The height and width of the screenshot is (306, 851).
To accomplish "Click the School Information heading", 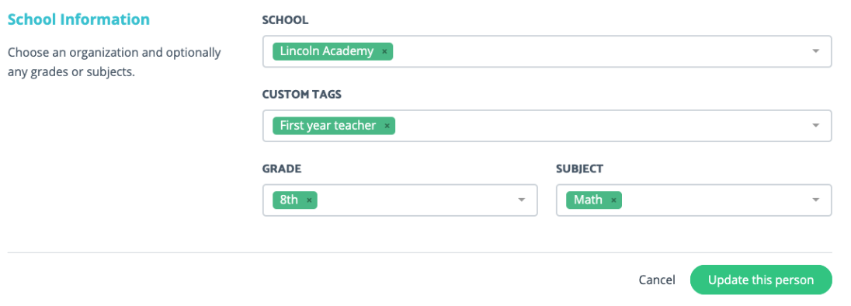I will pos(78,19).
